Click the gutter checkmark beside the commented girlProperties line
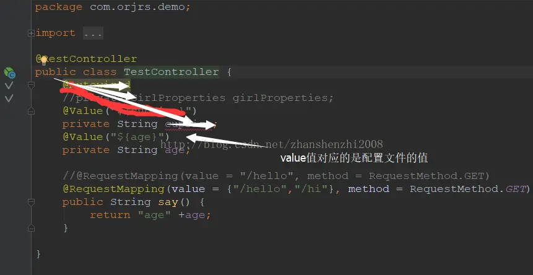The width and height of the screenshot is (533, 275). (9, 98)
